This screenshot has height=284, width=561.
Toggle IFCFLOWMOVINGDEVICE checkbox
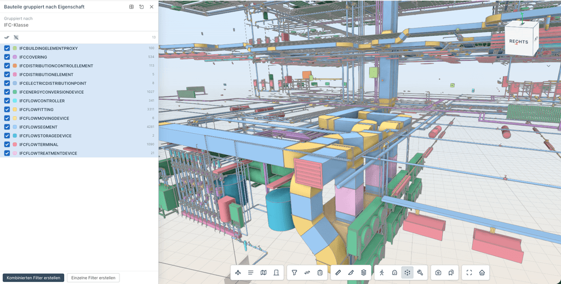tap(7, 118)
